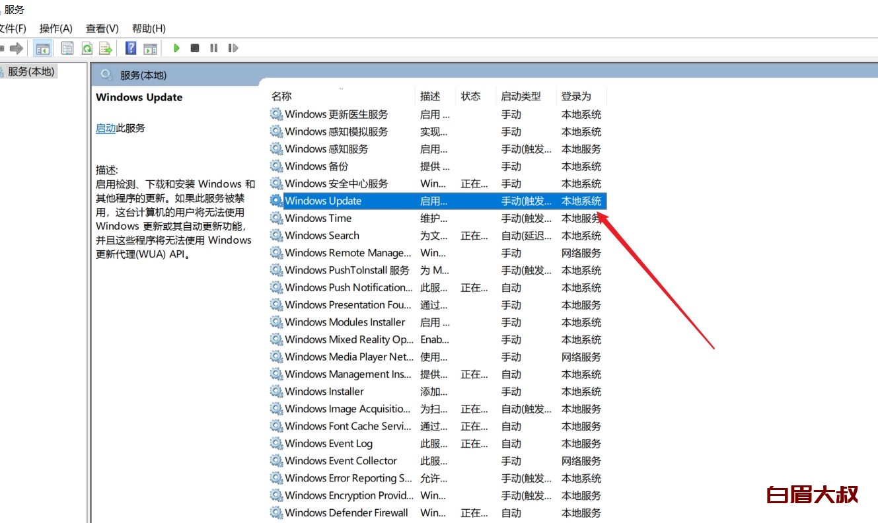
Task: Select 服务(本地) in the left tree
Action: pos(31,71)
